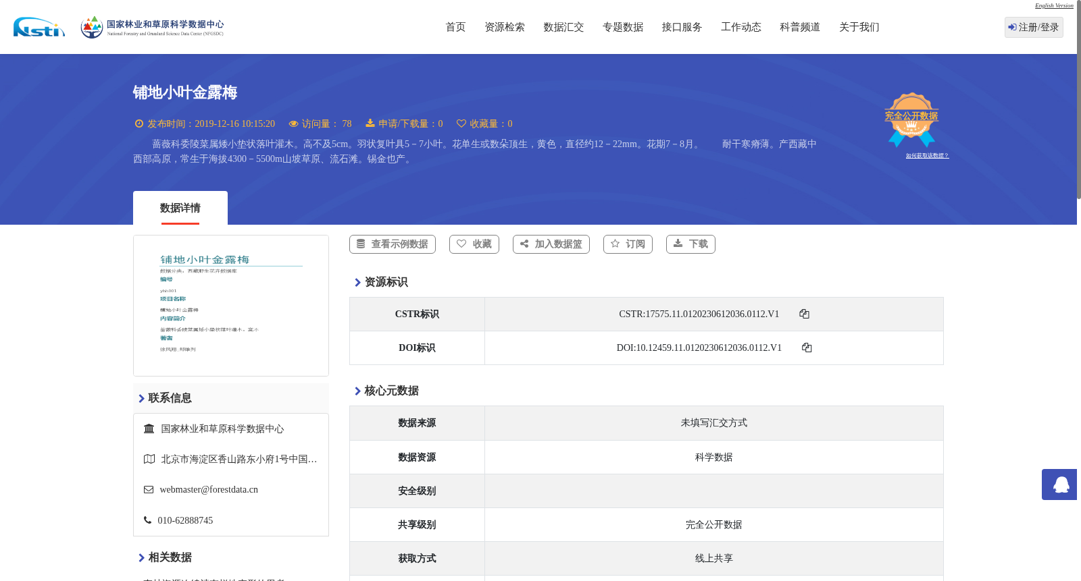1081x581 pixels.
Task: Open the dataset preview thumbnail
Action: coord(231,306)
